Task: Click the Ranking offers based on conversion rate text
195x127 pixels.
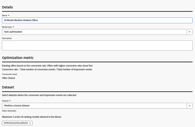Action: (47, 66)
